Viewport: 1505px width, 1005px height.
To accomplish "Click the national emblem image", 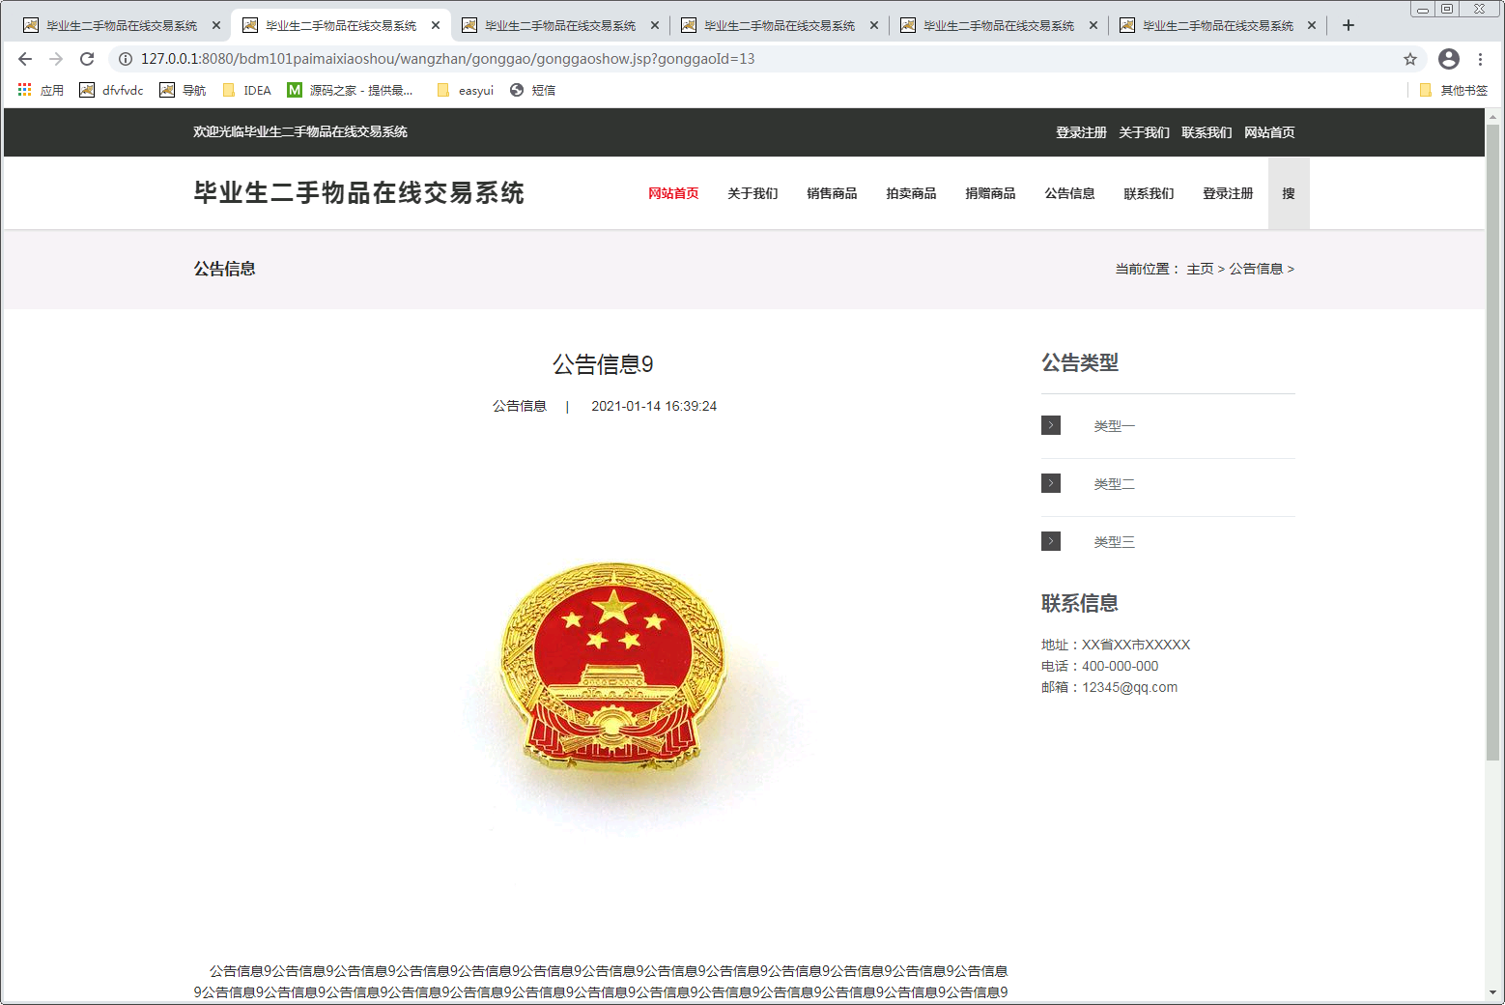I will pos(613,667).
